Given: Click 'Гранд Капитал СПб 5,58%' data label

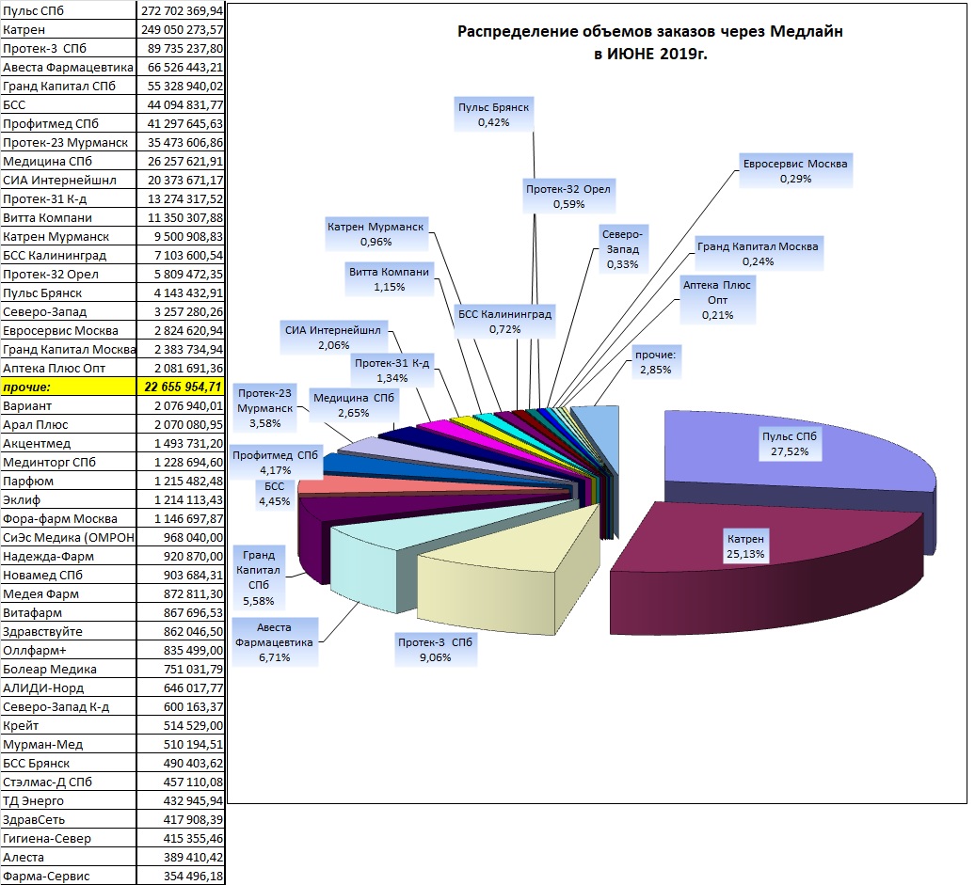Looking at the screenshot, I should [259, 577].
